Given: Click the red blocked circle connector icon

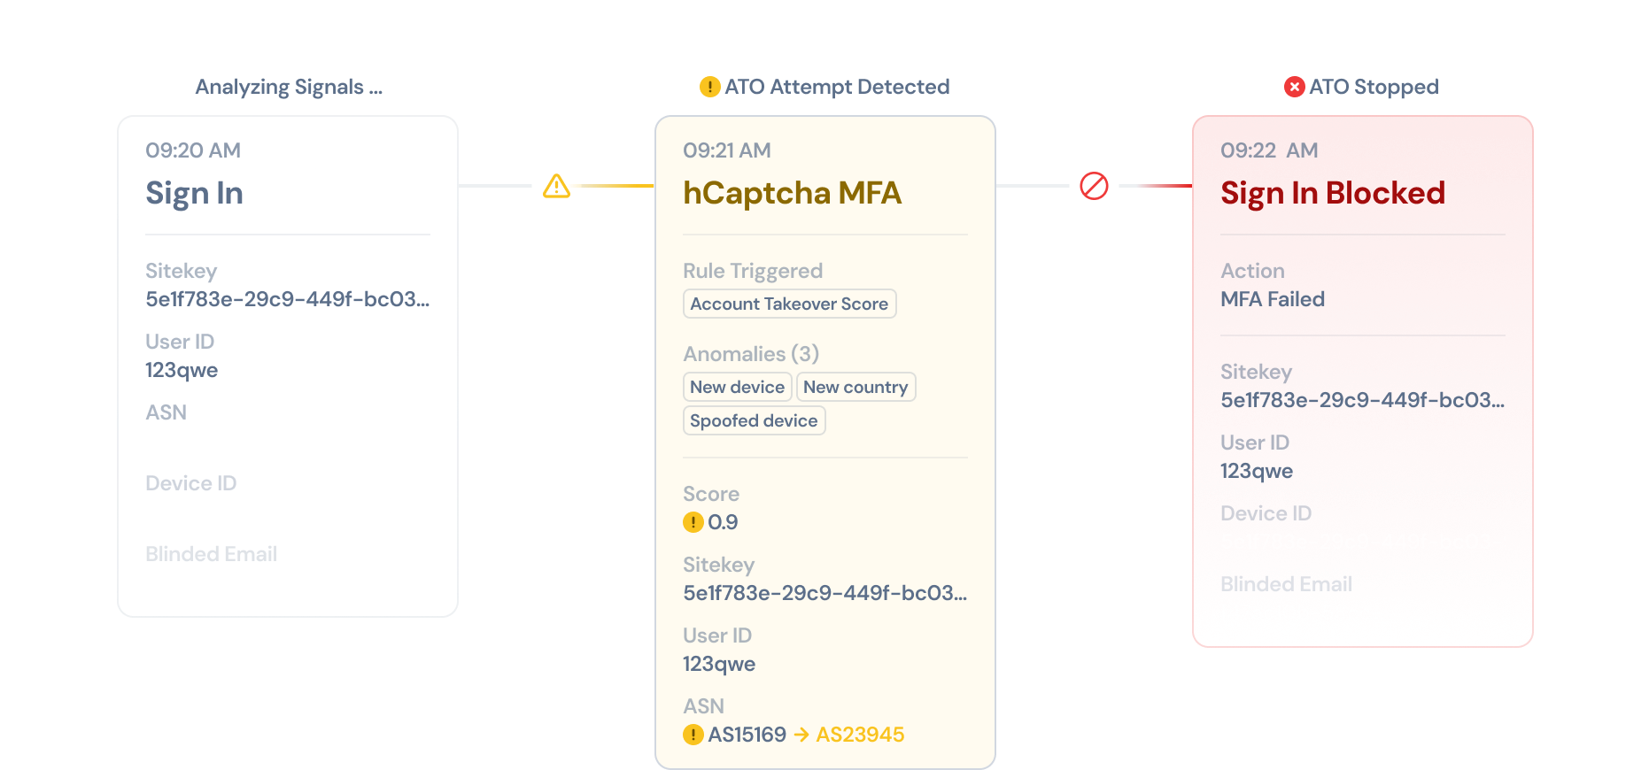Looking at the screenshot, I should 1094,186.
